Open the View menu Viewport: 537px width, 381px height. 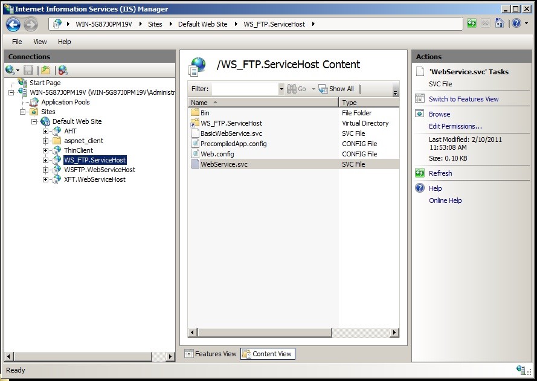point(40,42)
